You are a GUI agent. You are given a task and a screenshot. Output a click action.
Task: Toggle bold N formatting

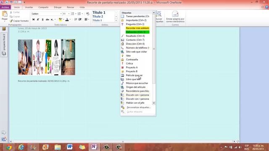click(34, 20)
